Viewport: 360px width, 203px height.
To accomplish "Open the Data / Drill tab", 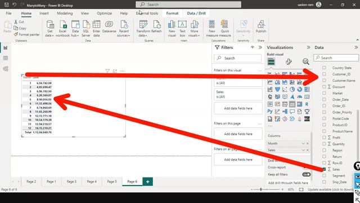I will pos(196,14).
